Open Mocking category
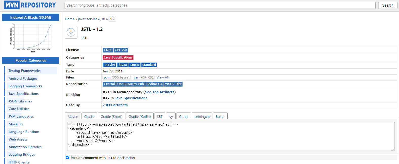Image resolution: width=399 pixels, height=164 pixels. coord(16,124)
